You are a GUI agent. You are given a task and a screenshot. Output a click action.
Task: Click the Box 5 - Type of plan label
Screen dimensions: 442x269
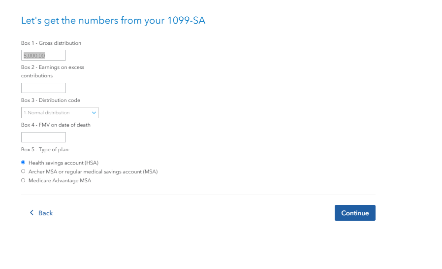(x=46, y=150)
